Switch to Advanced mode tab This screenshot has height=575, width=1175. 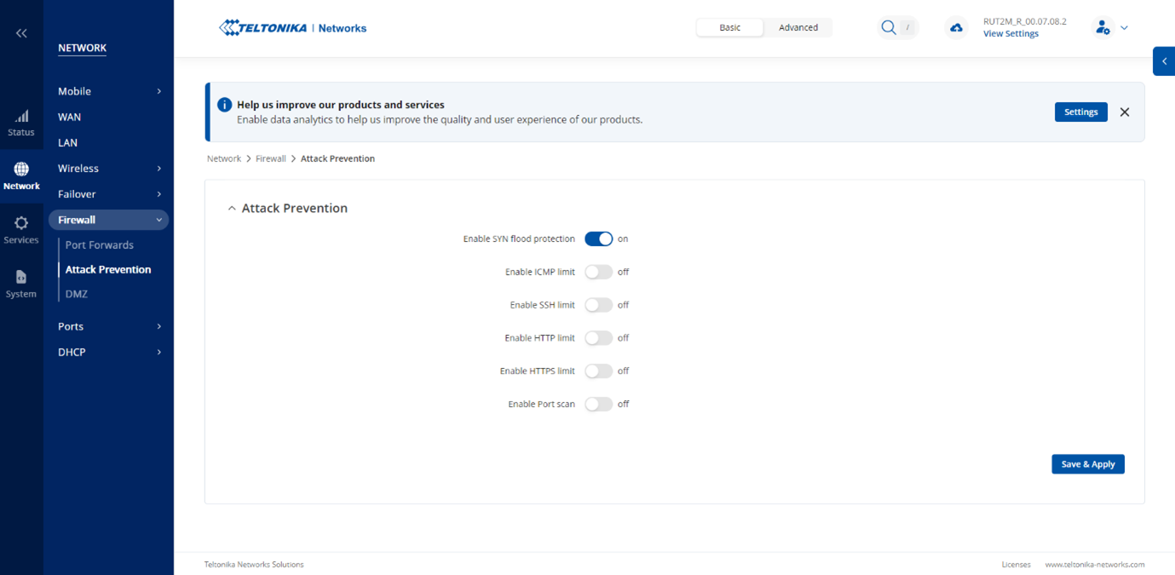point(798,28)
